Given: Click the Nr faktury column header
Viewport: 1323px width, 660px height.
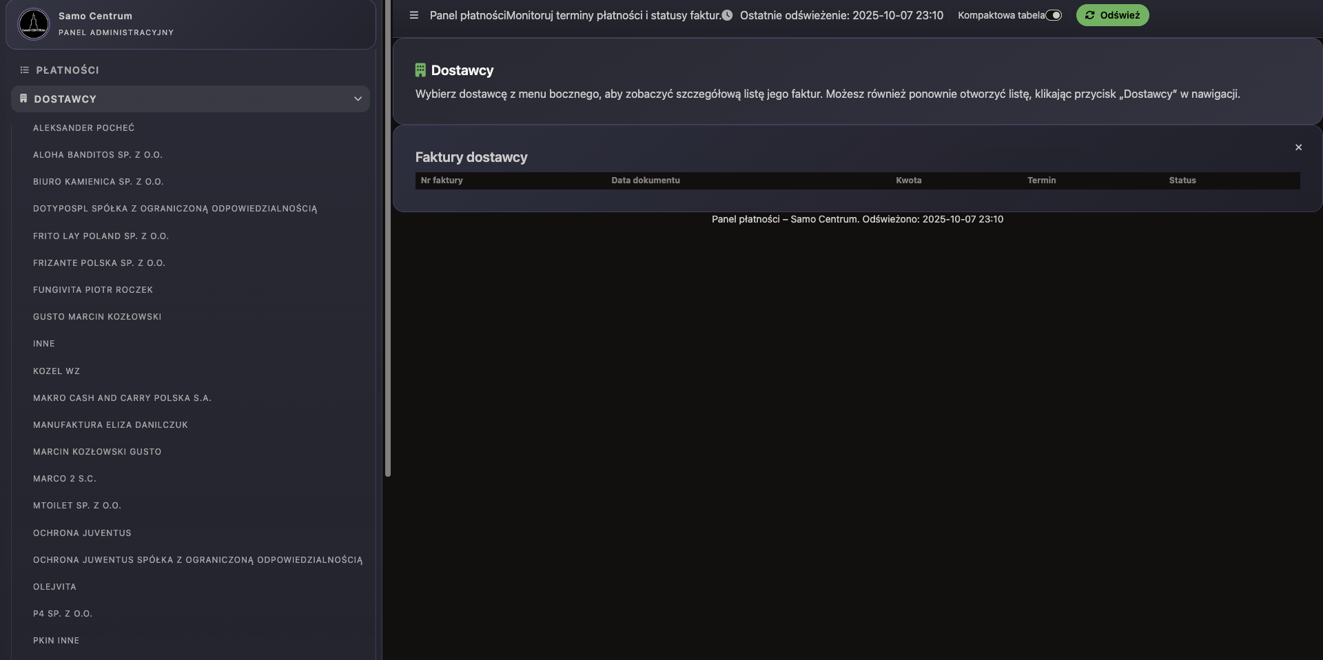Looking at the screenshot, I should point(442,181).
